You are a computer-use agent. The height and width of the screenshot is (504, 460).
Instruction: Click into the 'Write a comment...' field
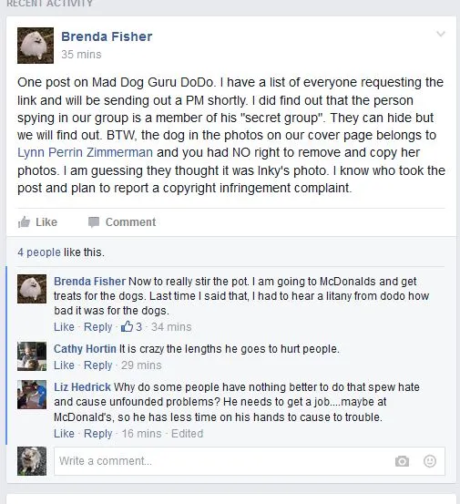(250, 461)
